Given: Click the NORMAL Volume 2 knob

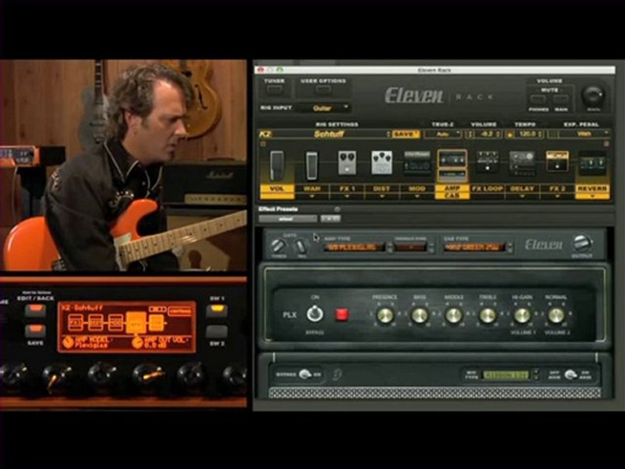Looking at the screenshot, I should tap(556, 315).
